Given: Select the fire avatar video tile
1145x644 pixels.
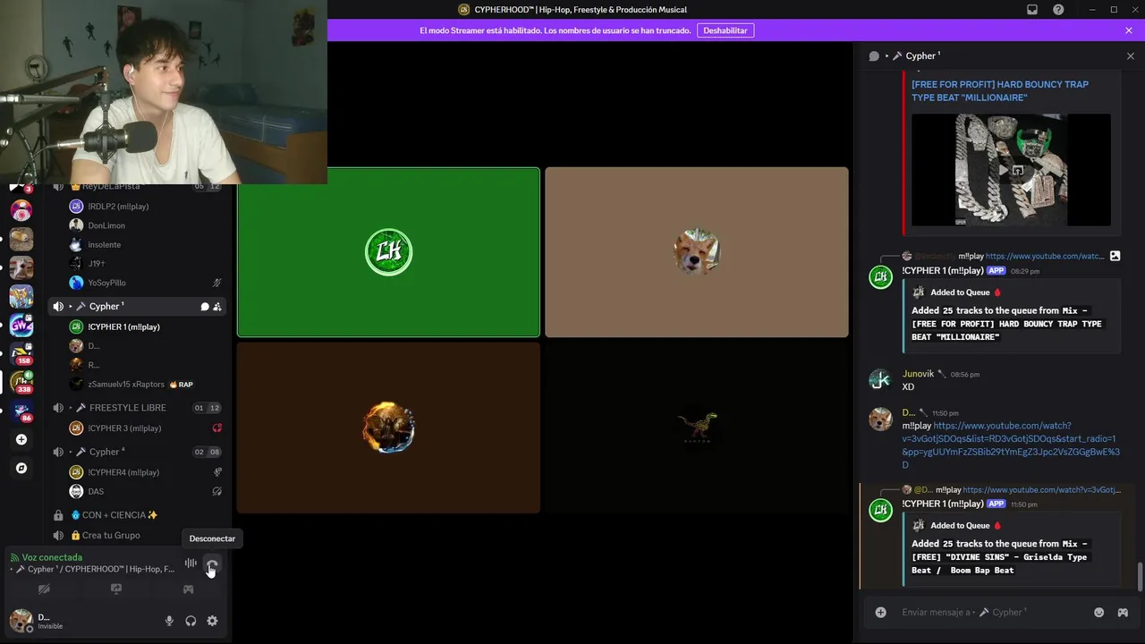Looking at the screenshot, I should coord(388,428).
